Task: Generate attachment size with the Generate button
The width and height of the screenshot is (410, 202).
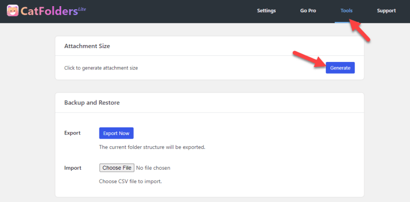Action: [340, 68]
